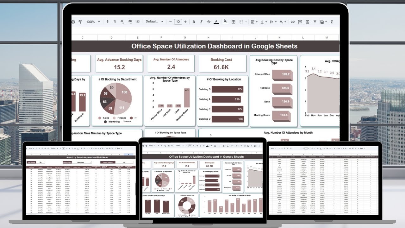The width and height of the screenshot is (405, 228).
Task: Click the insert link icon
Action: click(293, 22)
